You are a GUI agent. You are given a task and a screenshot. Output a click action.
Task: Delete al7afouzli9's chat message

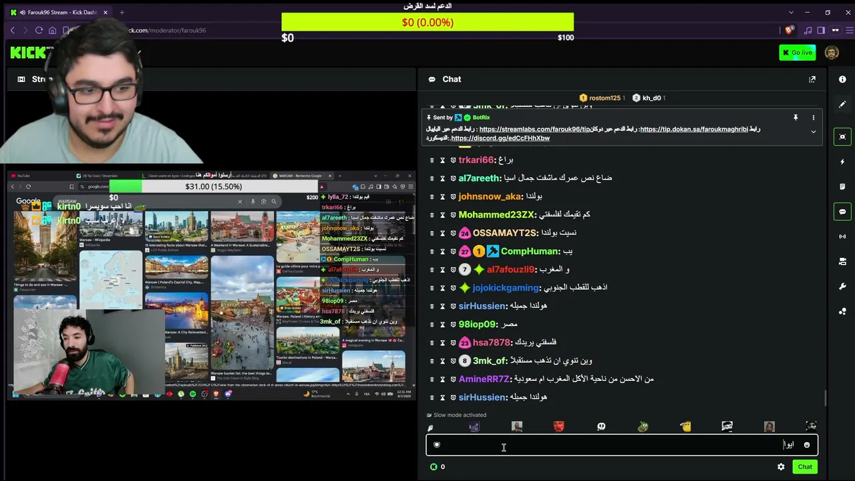tap(432, 270)
